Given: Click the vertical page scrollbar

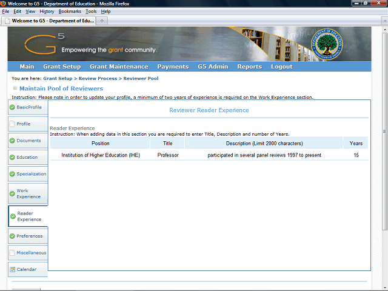Looking at the screenshot, I should (x=384, y=152).
